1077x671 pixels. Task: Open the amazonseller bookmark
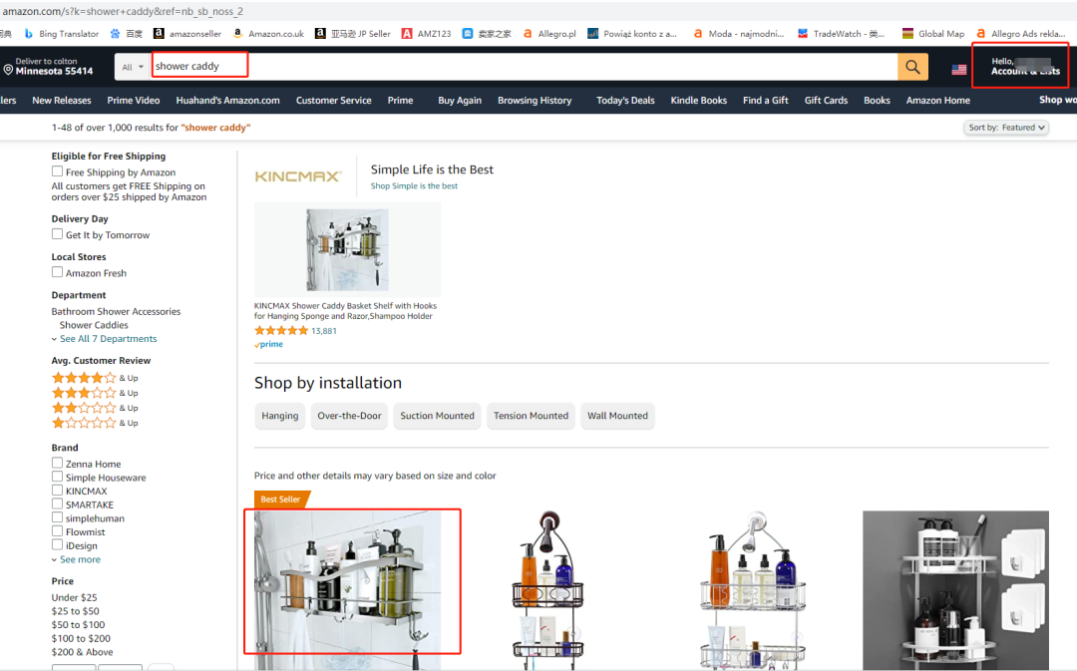[x=187, y=34]
